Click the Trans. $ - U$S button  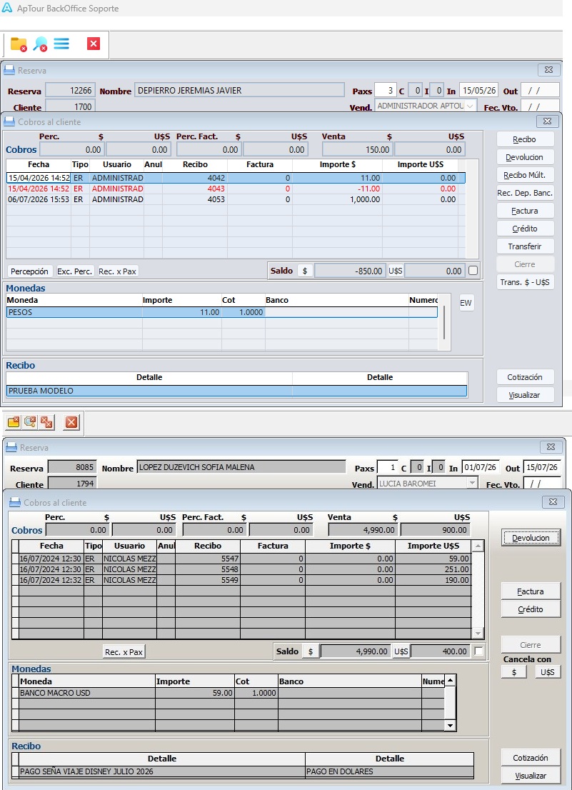click(525, 282)
